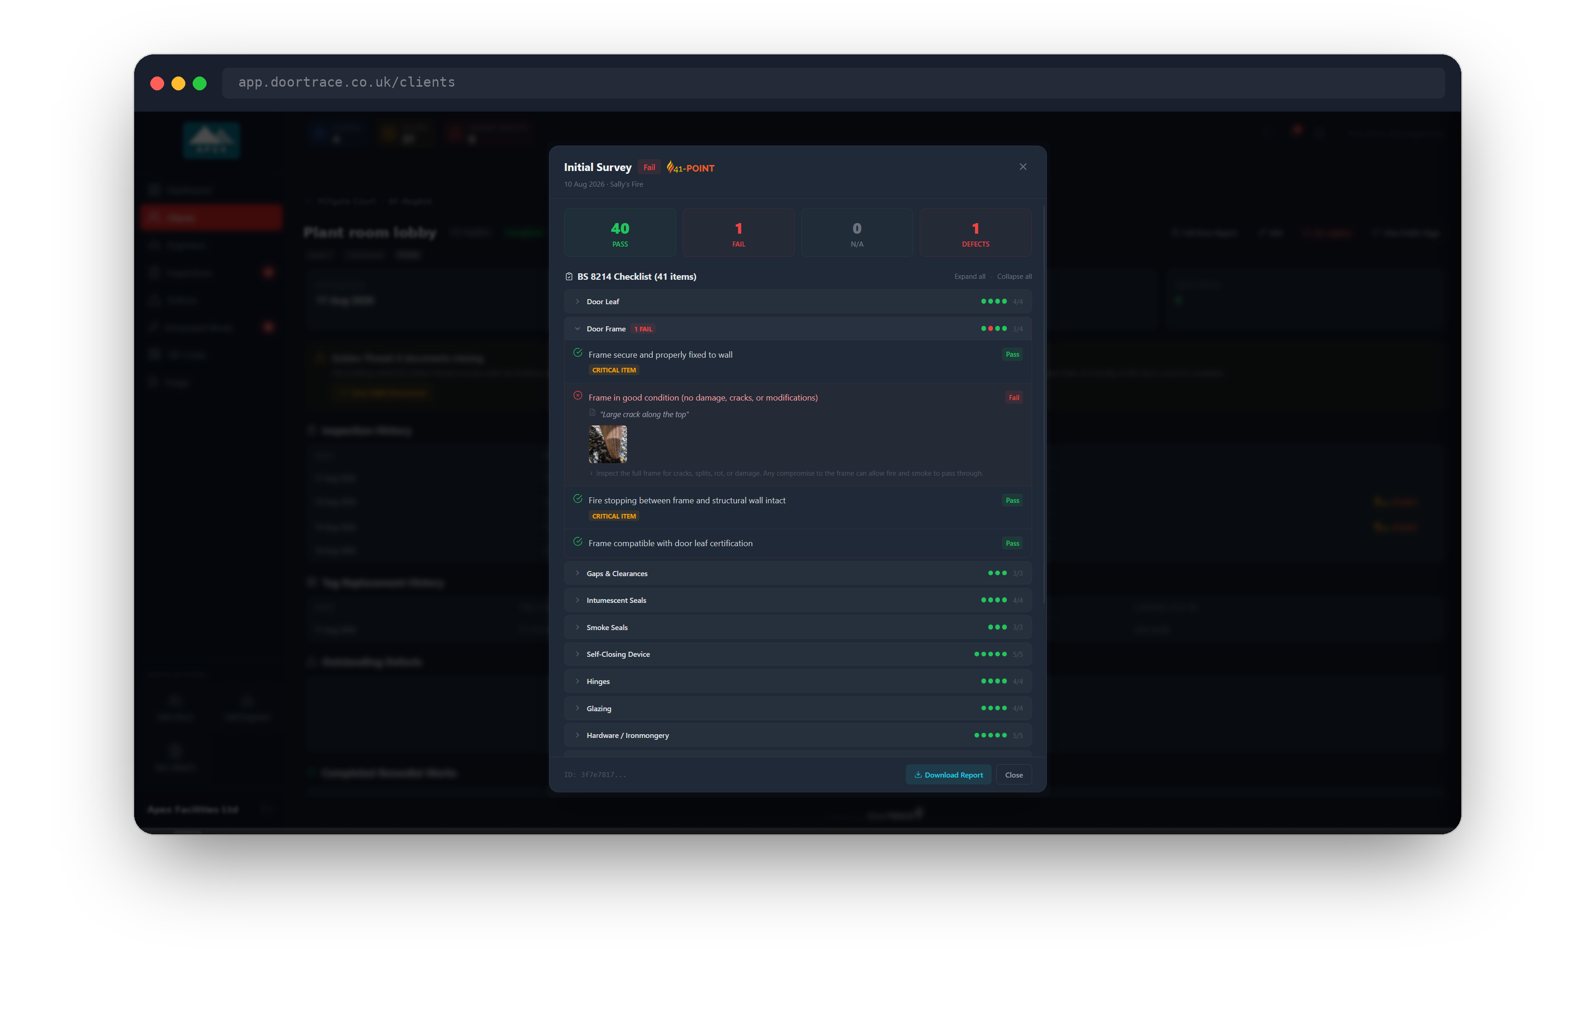Image resolution: width=1595 pixels, height=1026 pixels.
Task: Click the 40 Pass summary card
Action: [x=620, y=232]
